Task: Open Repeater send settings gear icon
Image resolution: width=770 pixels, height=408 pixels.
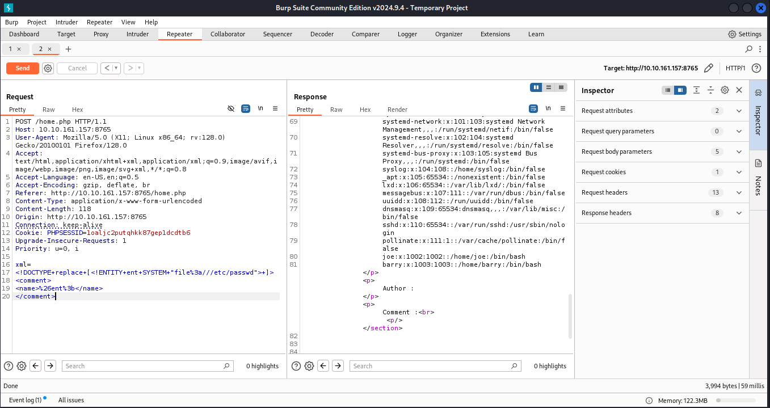Action: click(48, 68)
